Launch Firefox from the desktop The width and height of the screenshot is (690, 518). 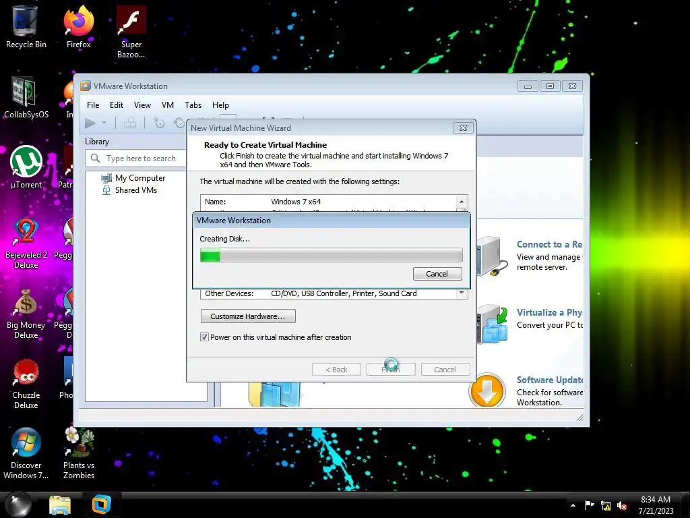[x=78, y=27]
